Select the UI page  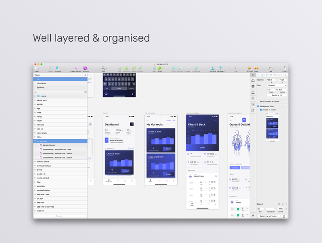[60, 79]
